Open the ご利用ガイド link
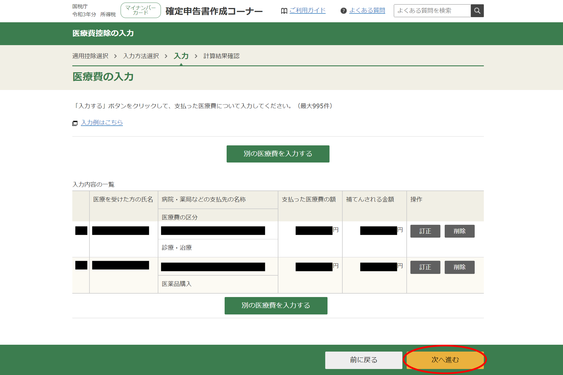The image size is (563, 375). pyautogui.click(x=308, y=11)
